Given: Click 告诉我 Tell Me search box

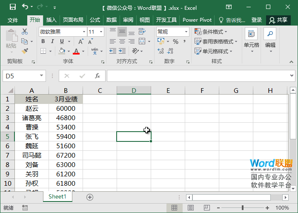Looking at the screenshot, I should [232, 20].
